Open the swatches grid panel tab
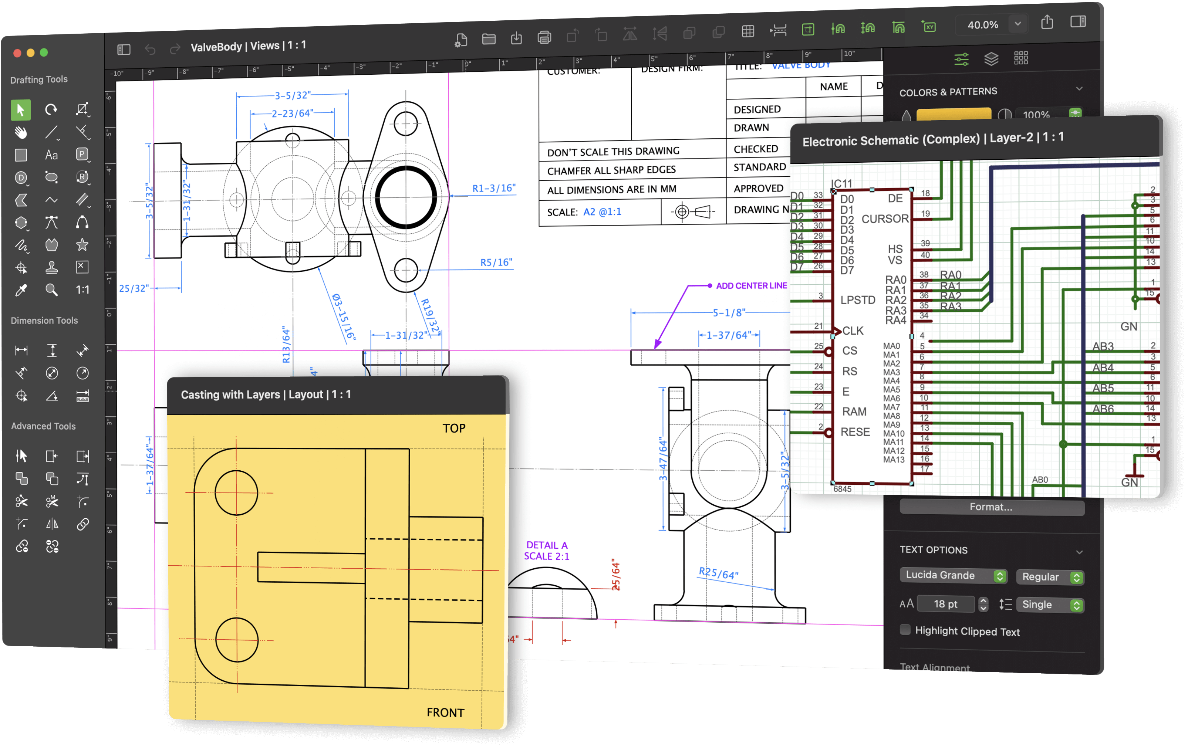This screenshot has height=755, width=1188. coord(1021,58)
